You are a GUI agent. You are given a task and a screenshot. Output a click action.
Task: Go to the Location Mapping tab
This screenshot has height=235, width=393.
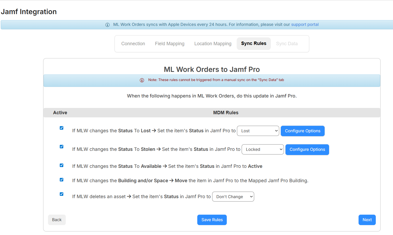[213, 44]
